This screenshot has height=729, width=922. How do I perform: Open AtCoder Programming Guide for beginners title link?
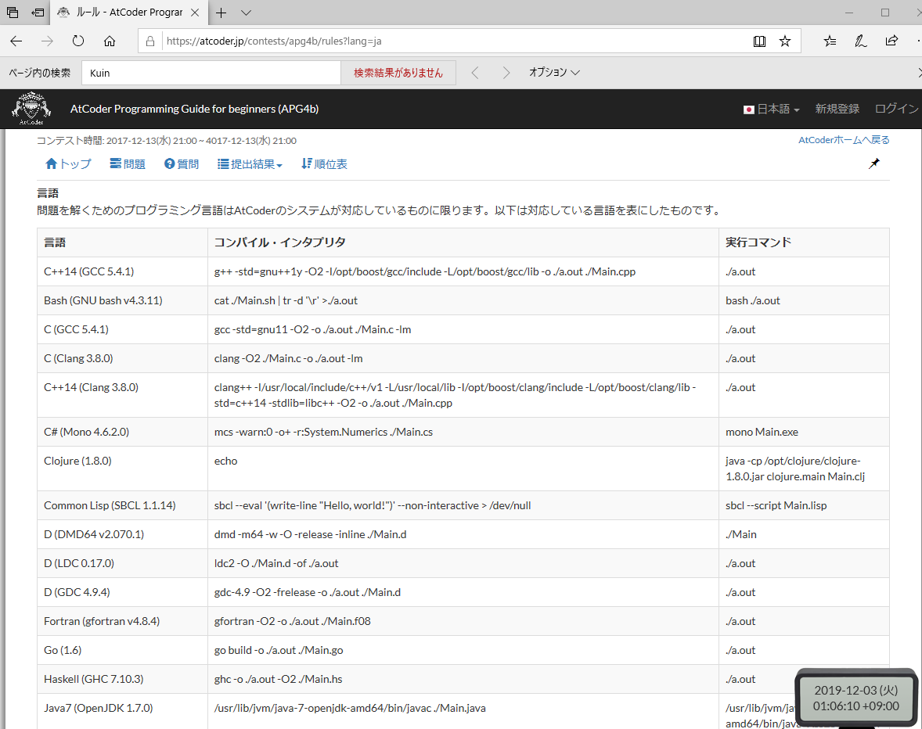coord(195,109)
